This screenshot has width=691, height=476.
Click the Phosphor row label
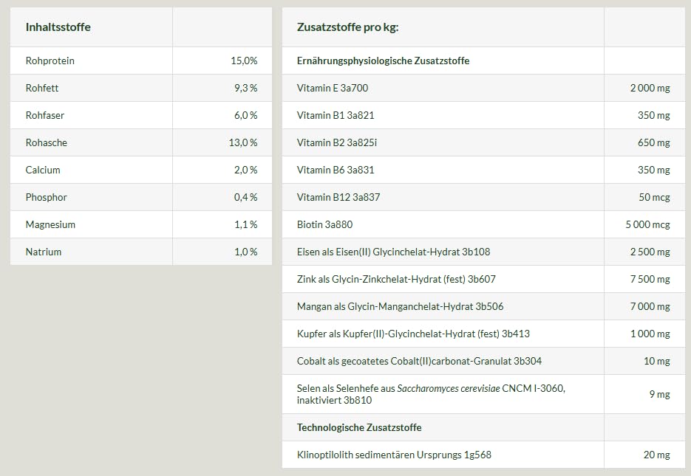pyautogui.click(x=46, y=197)
